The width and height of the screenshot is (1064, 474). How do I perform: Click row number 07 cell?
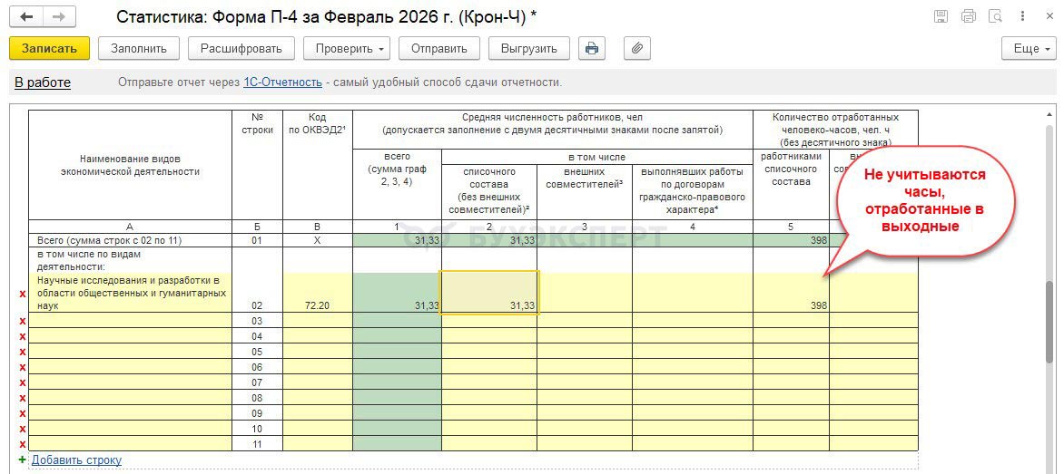click(x=257, y=382)
